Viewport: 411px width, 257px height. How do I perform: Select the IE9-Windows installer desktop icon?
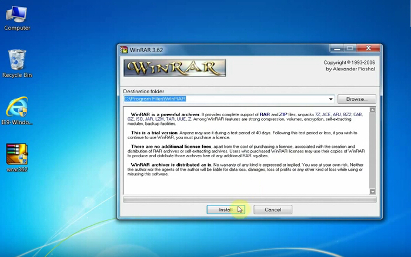[17, 110]
